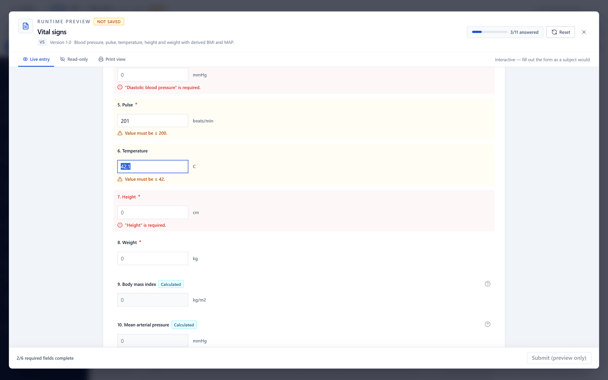The height and width of the screenshot is (380, 608).
Task: Close the runtime preview dialog
Action: click(584, 32)
